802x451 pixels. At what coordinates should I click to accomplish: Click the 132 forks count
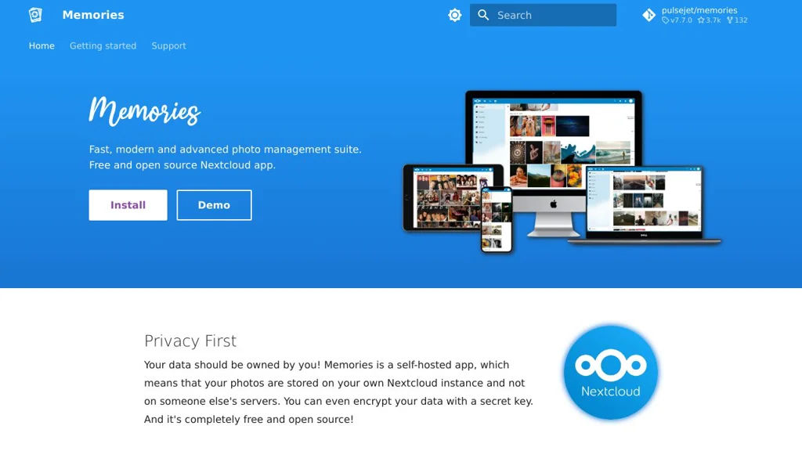[x=737, y=20]
